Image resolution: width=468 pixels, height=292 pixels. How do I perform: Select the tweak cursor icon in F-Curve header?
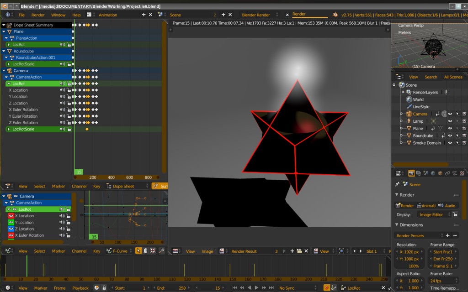coord(138,251)
